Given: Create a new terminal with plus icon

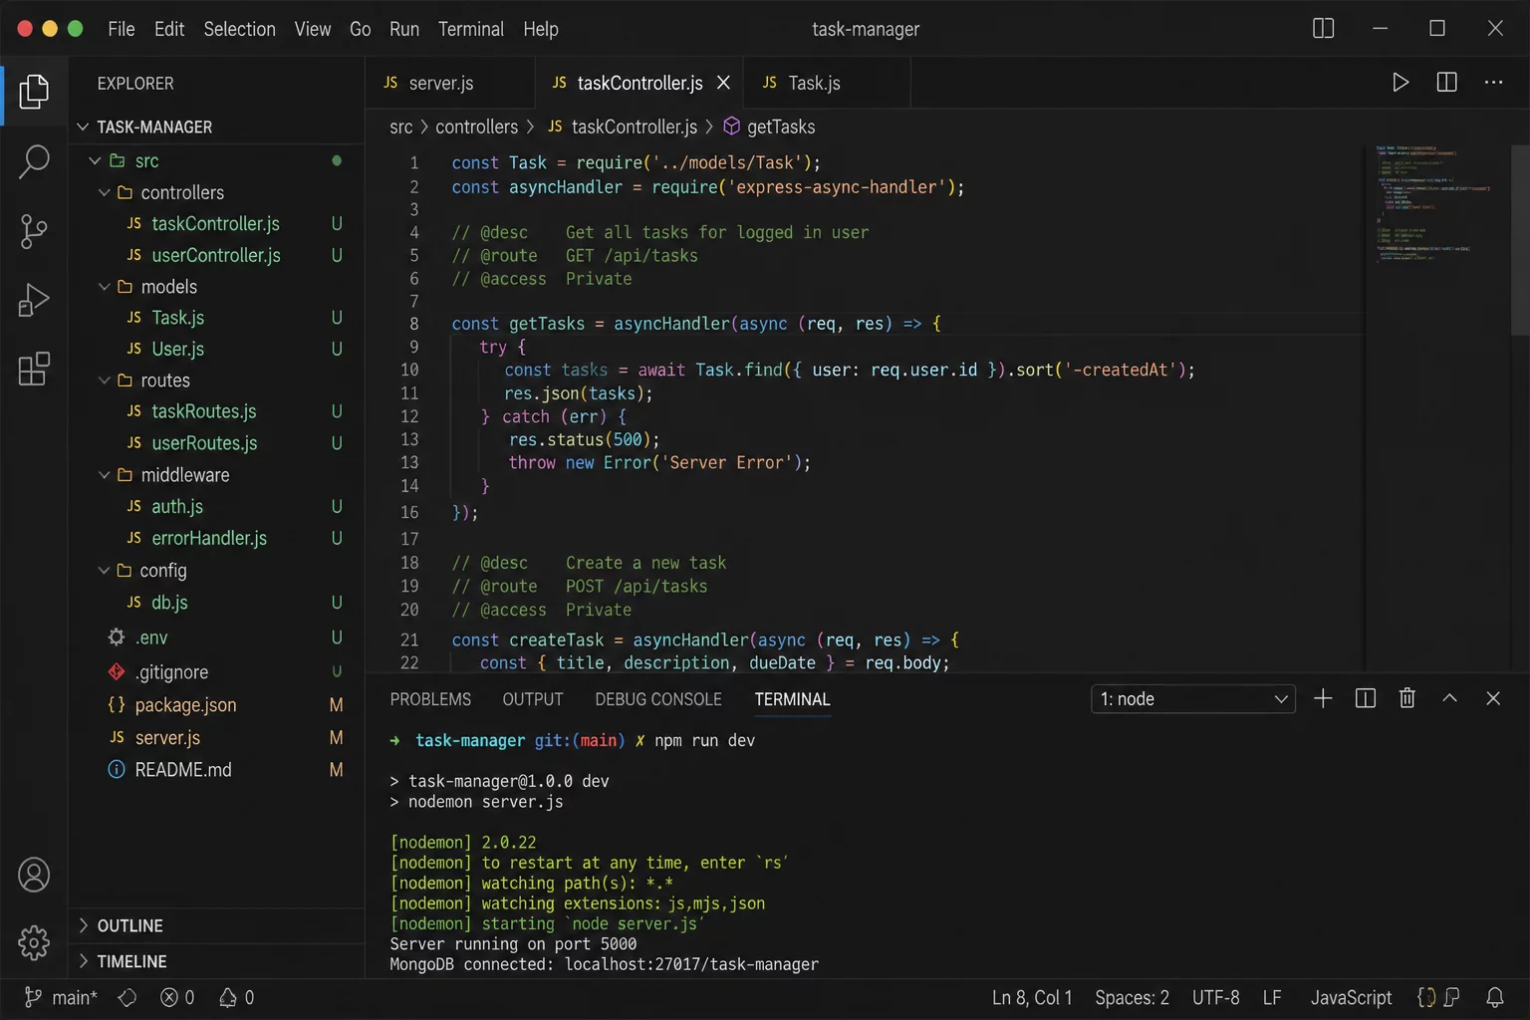Looking at the screenshot, I should click(x=1323, y=698).
